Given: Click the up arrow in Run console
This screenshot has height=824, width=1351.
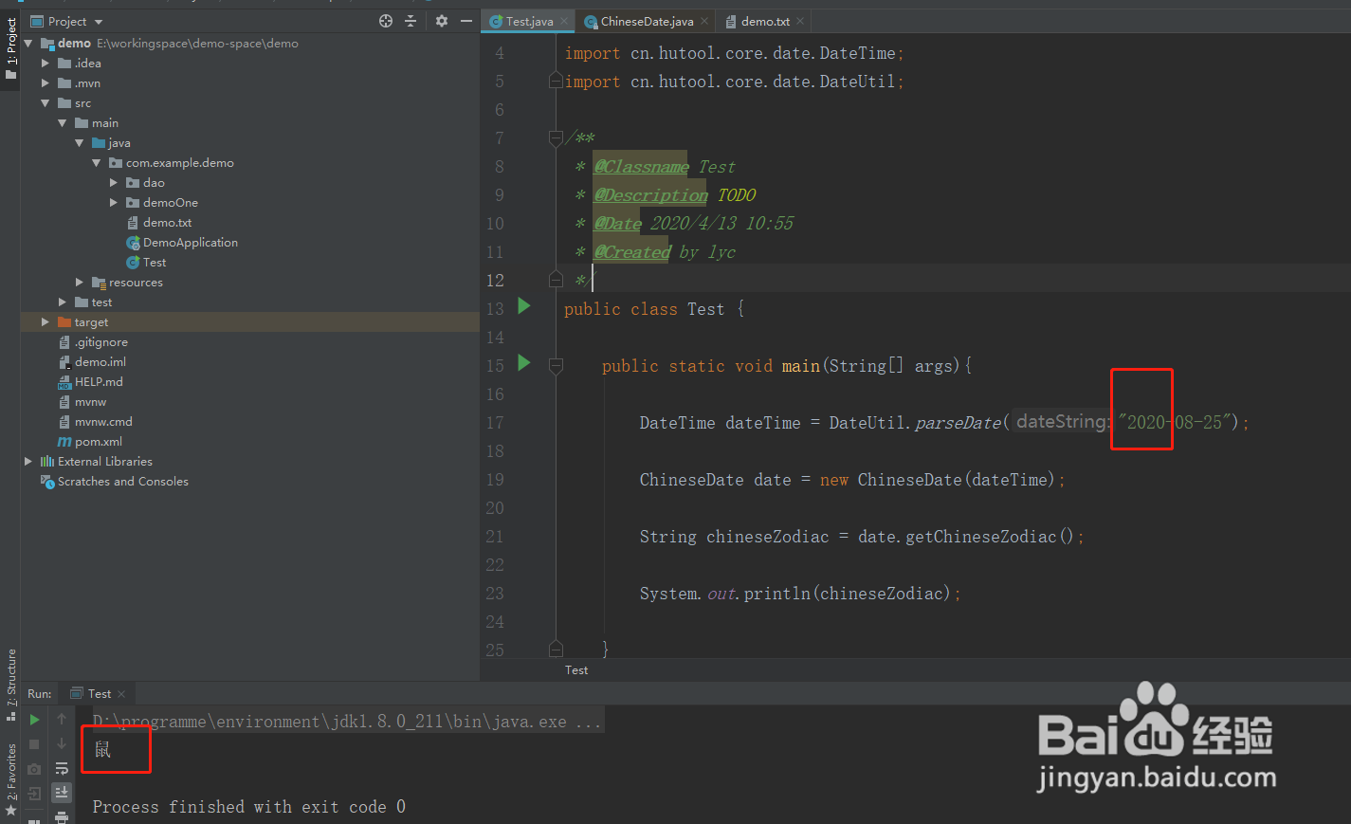Looking at the screenshot, I should click(62, 720).
